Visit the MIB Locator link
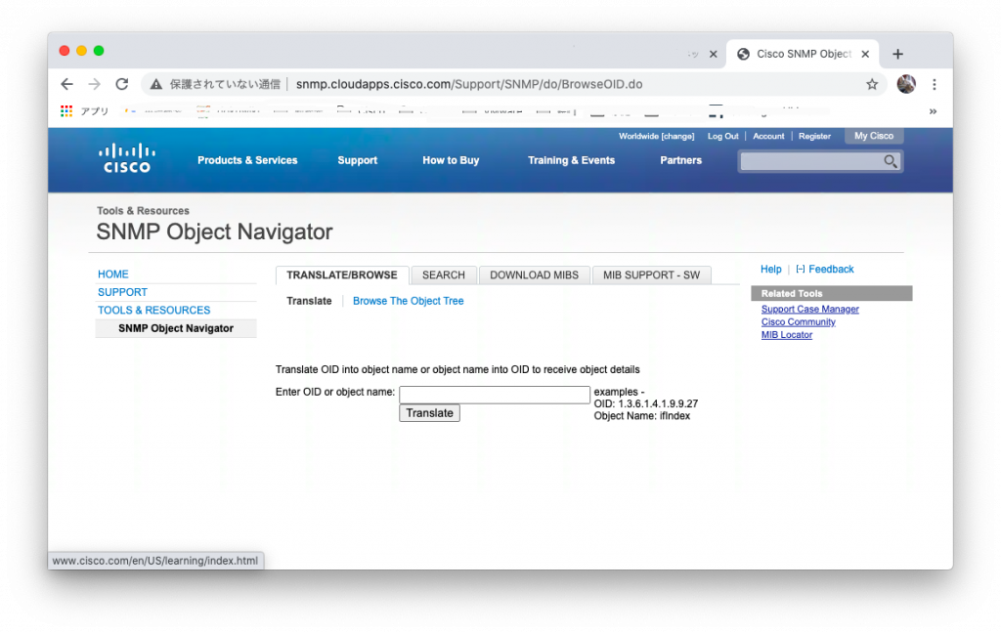This screenshot has width=1001, height=633. pos(786,334)
